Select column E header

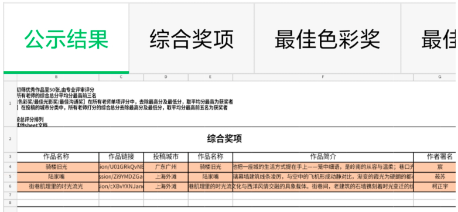(x=210, y=77)
